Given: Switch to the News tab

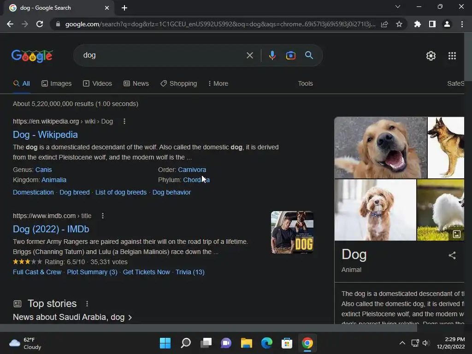Looking at the screenshot, I should pos(136,83).
